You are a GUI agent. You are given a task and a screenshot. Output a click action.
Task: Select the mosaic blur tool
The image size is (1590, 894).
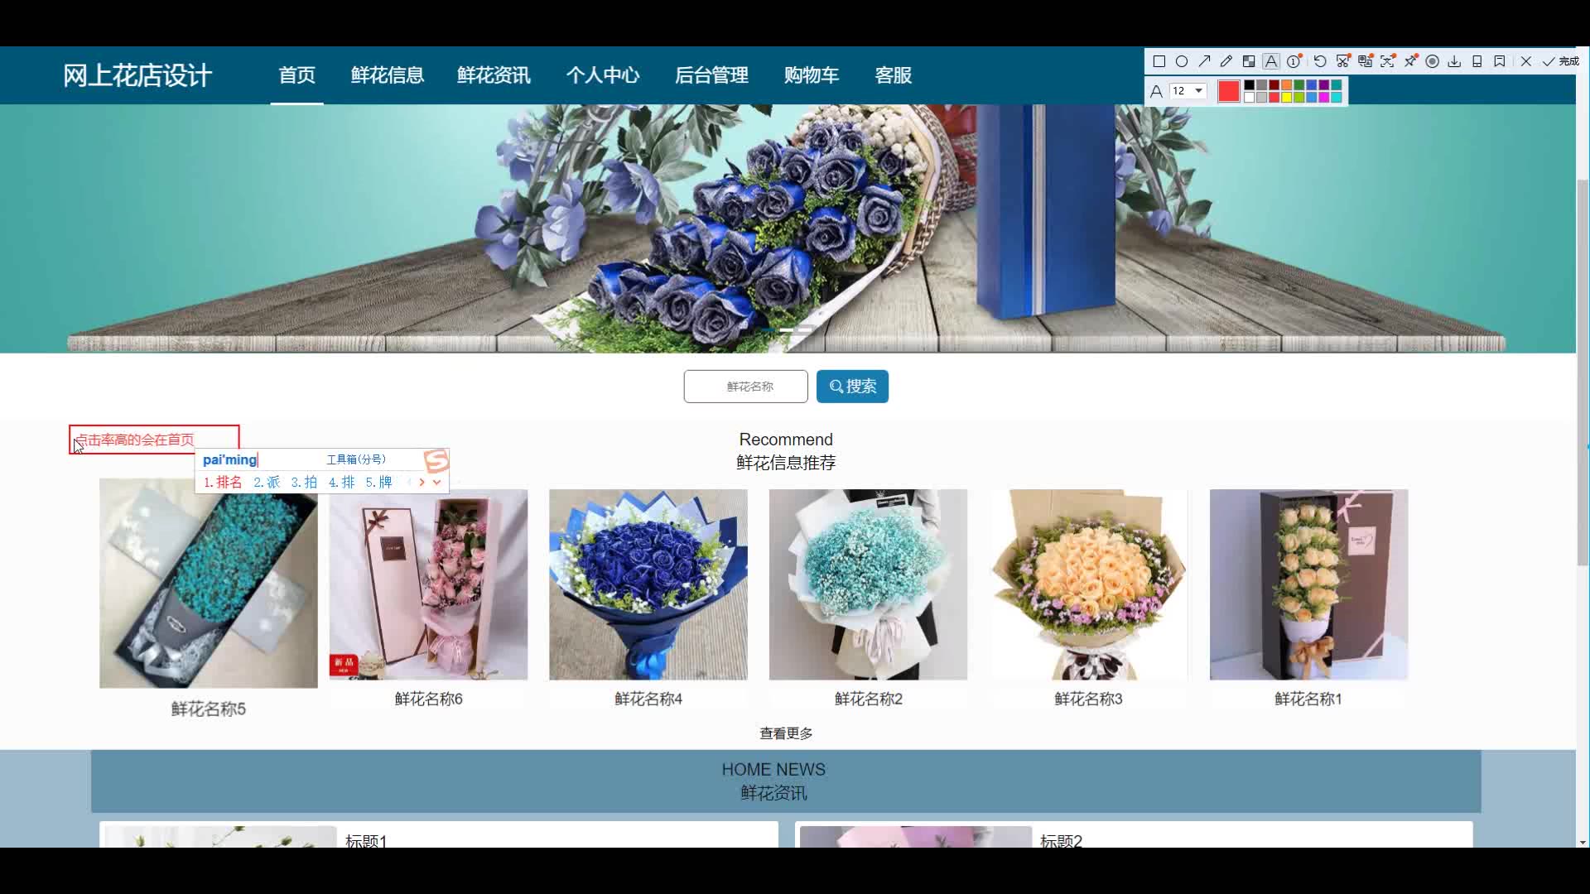[1249, 61]
